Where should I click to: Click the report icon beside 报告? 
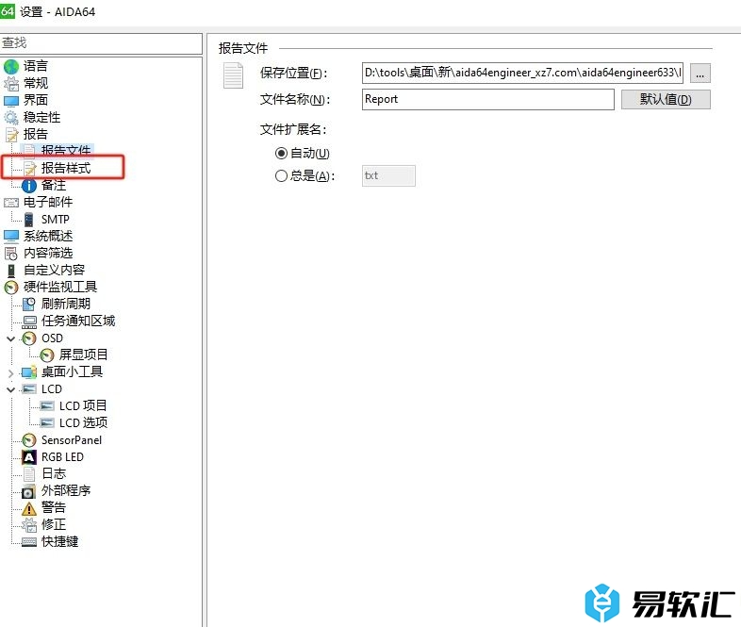coord(11,135)
